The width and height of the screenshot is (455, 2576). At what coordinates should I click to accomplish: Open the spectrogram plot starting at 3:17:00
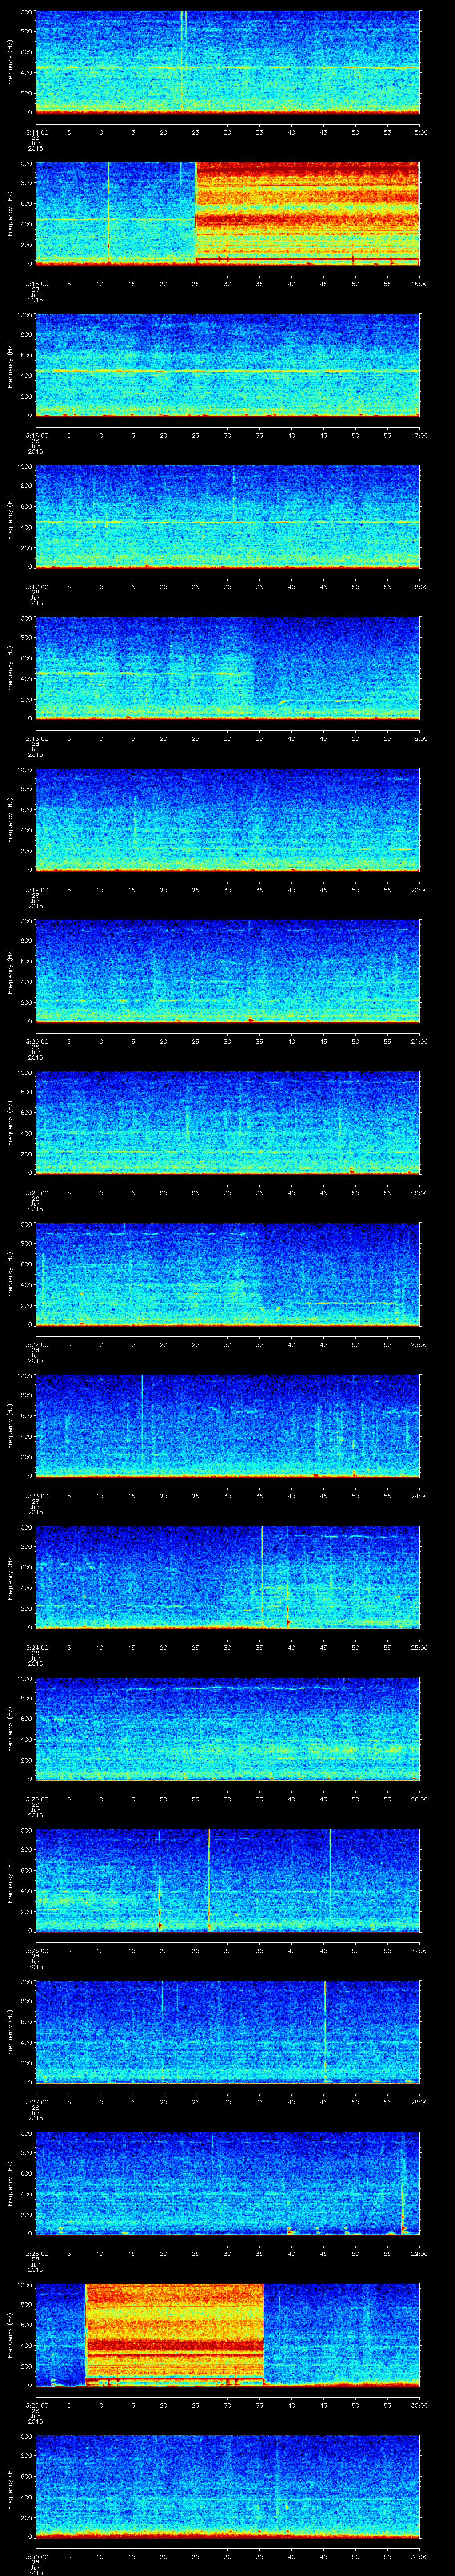coord(228,516)
